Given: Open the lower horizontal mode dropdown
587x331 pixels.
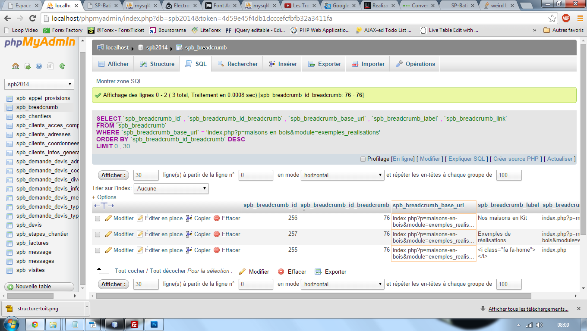Looking at the screenshot, I should 343,284.
